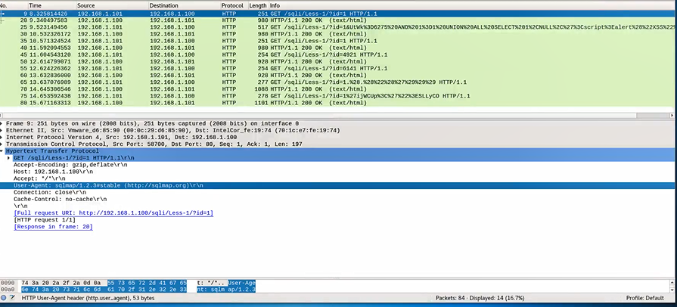Select packet 75 with length 278
The width and height of the screenshot is (677, 307).
tap(337, 96)
